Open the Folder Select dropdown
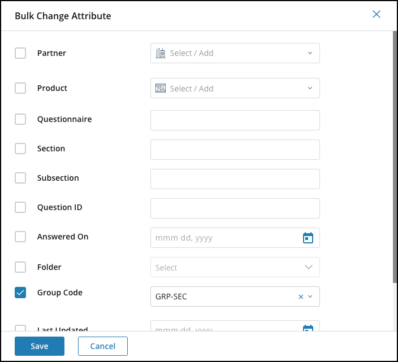The image size is (398, 362). [x=235, y=267]
